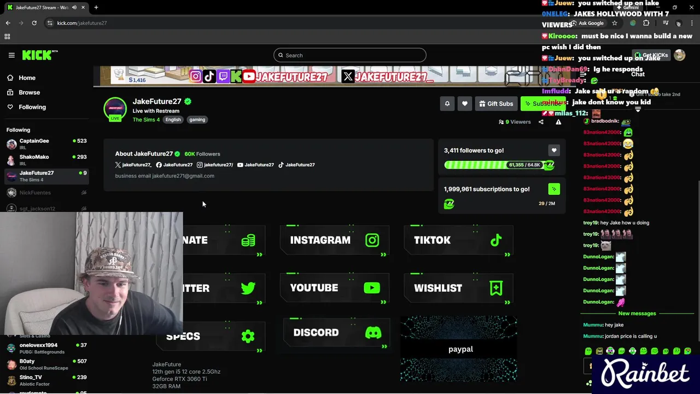View site information beside kick.com address
The width and height of the screenshot is (700, 394).
[x=50, y=23]
